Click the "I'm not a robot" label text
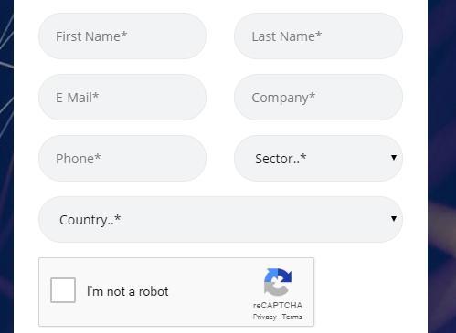This screenshot has height=333, width=456. pyautogui.click(x=127, y=291)
